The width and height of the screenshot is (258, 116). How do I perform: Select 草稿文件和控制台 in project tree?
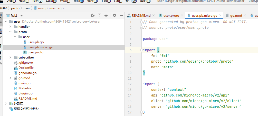click(26, 109)
